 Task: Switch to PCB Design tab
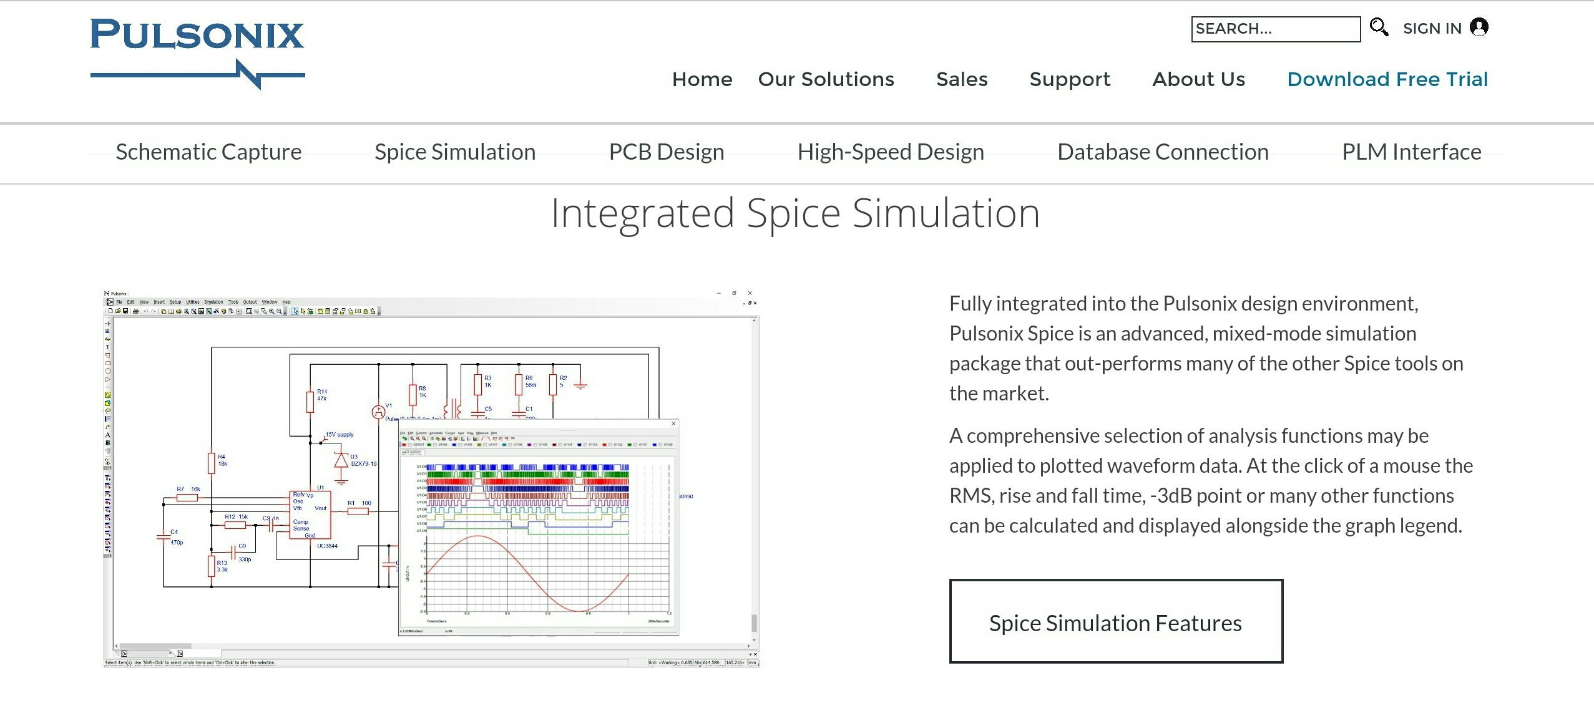pos(667,152)
